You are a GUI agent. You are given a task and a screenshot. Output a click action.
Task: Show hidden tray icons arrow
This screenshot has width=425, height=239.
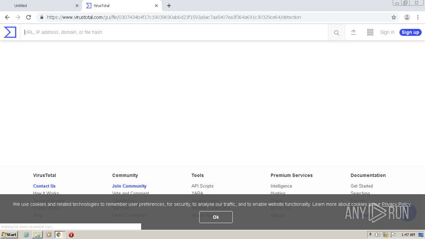click(x=371, y=235)
